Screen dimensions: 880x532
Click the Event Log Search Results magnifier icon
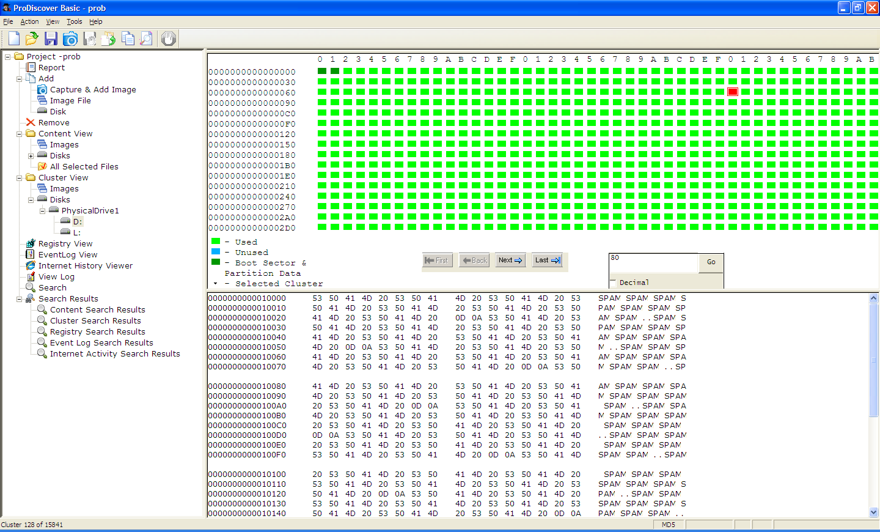click(x=42, y=342)
